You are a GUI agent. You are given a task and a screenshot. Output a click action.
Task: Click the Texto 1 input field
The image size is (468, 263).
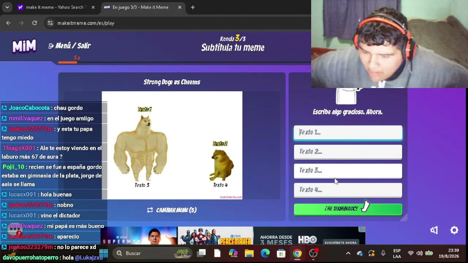(348, 133)
